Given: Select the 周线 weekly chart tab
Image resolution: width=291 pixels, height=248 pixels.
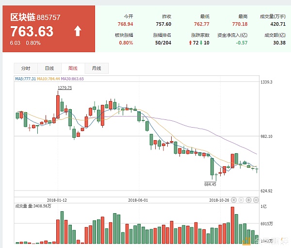Looking at the screenshot, I should click(73, 69).
